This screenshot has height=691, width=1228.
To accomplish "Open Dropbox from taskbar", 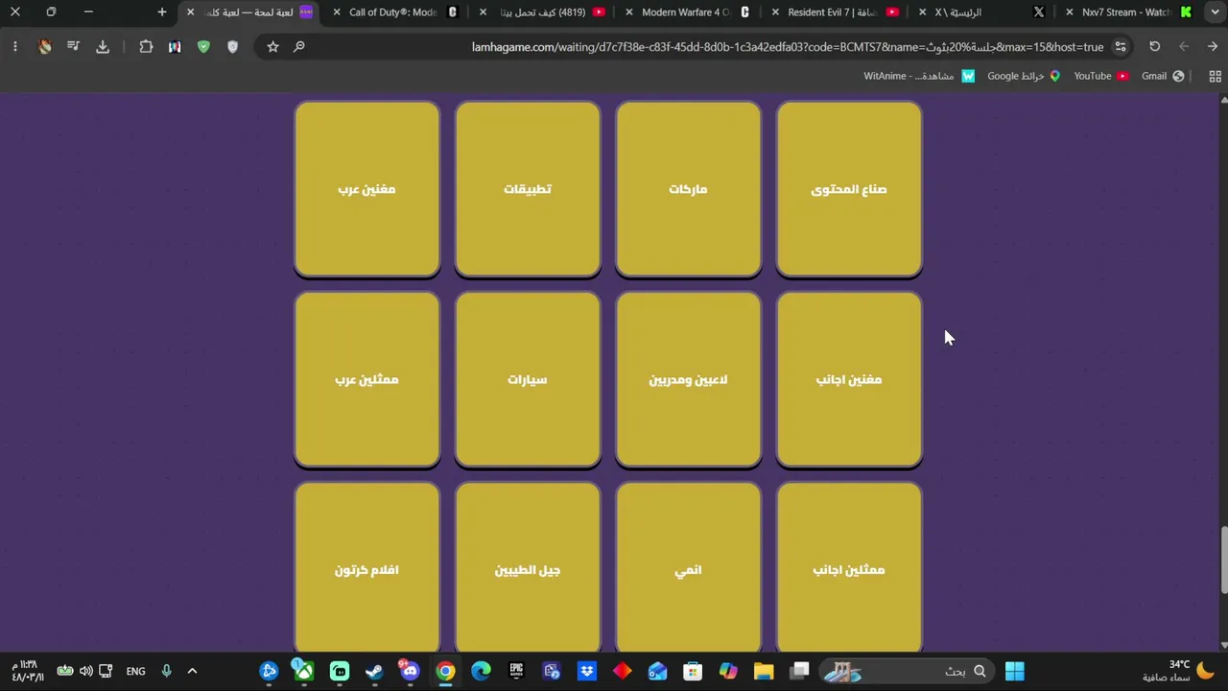I will pyautogui.click(x=587, y=671).
